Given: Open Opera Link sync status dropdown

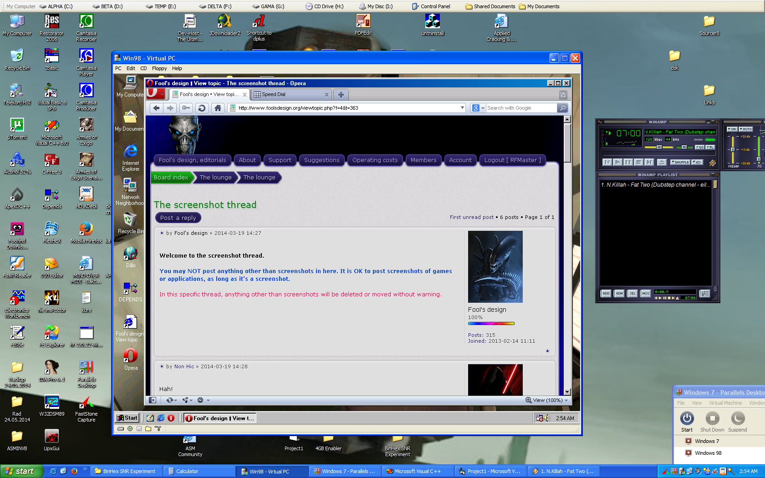Looking at the screenshot, I should click(172, 400).
